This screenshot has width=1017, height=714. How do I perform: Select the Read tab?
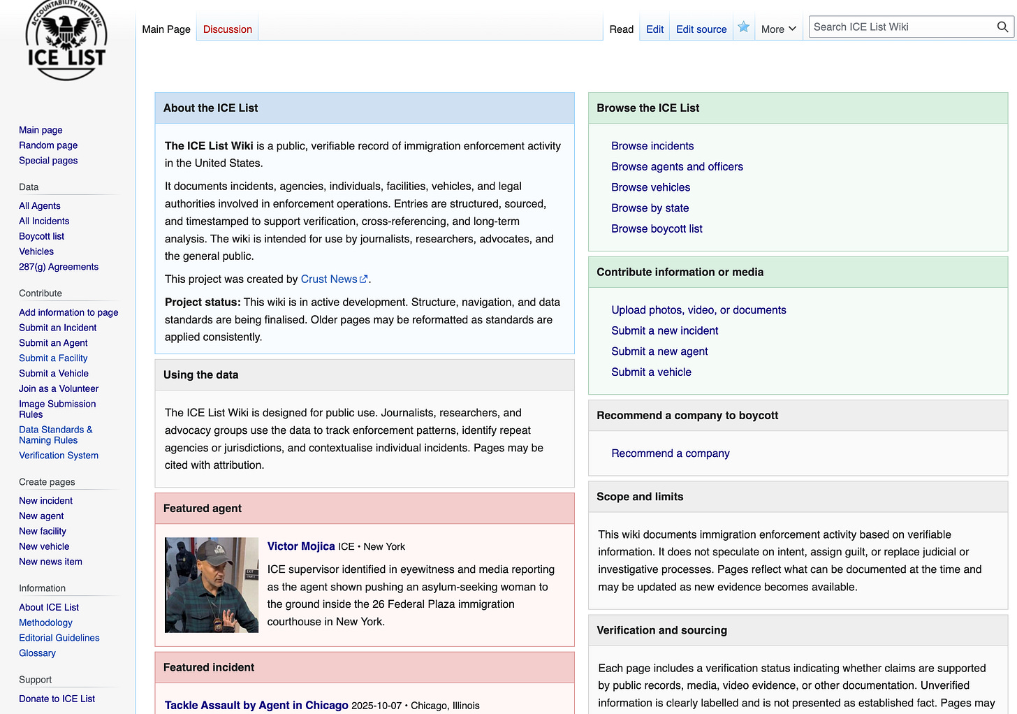622,29
